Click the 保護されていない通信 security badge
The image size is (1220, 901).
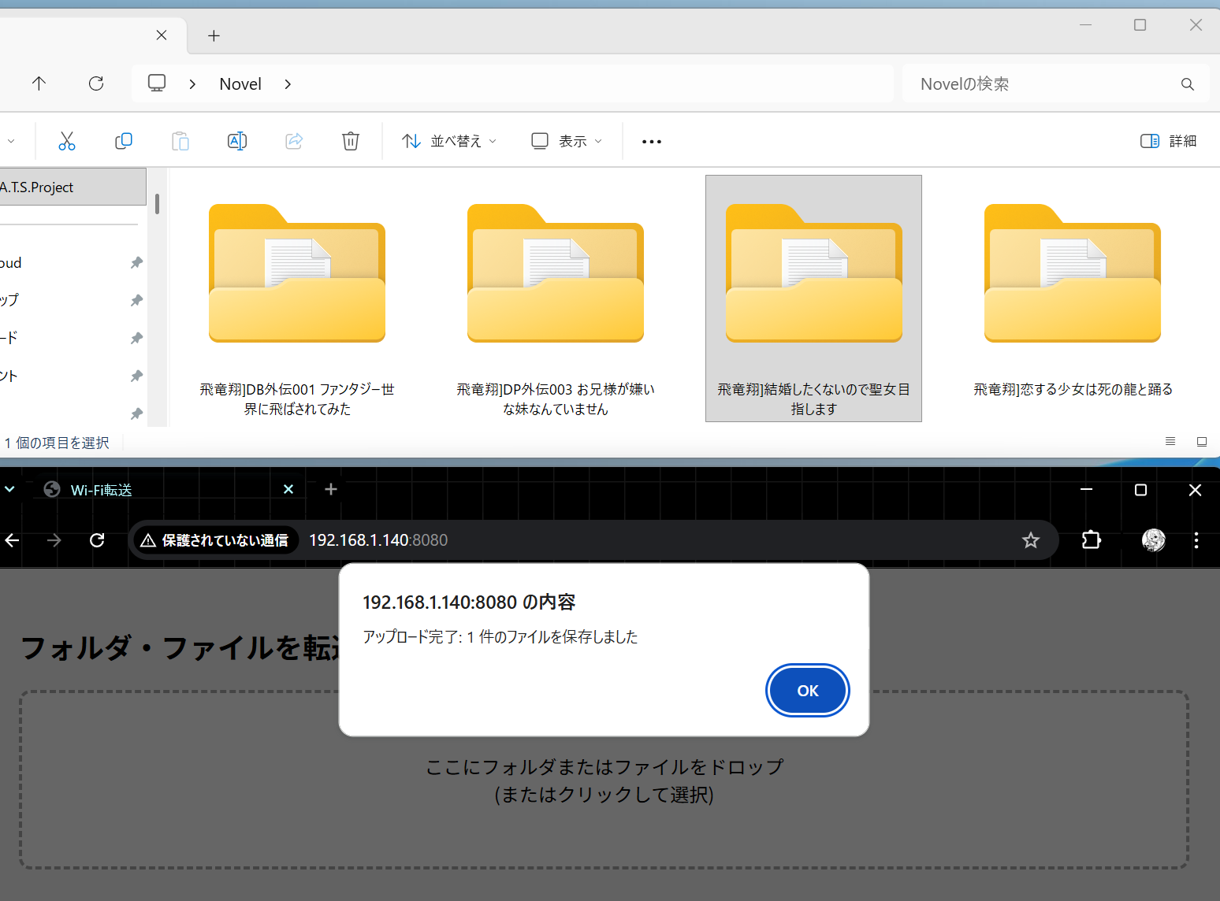214,539
